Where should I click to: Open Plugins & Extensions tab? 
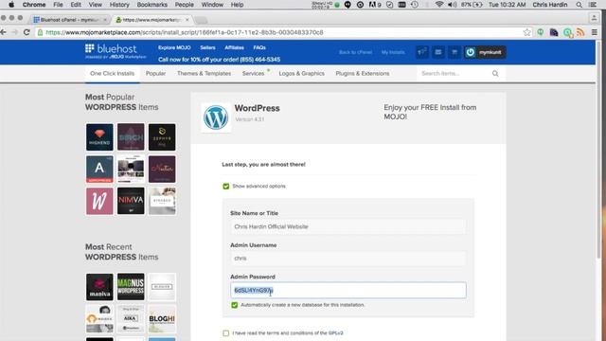363,74
